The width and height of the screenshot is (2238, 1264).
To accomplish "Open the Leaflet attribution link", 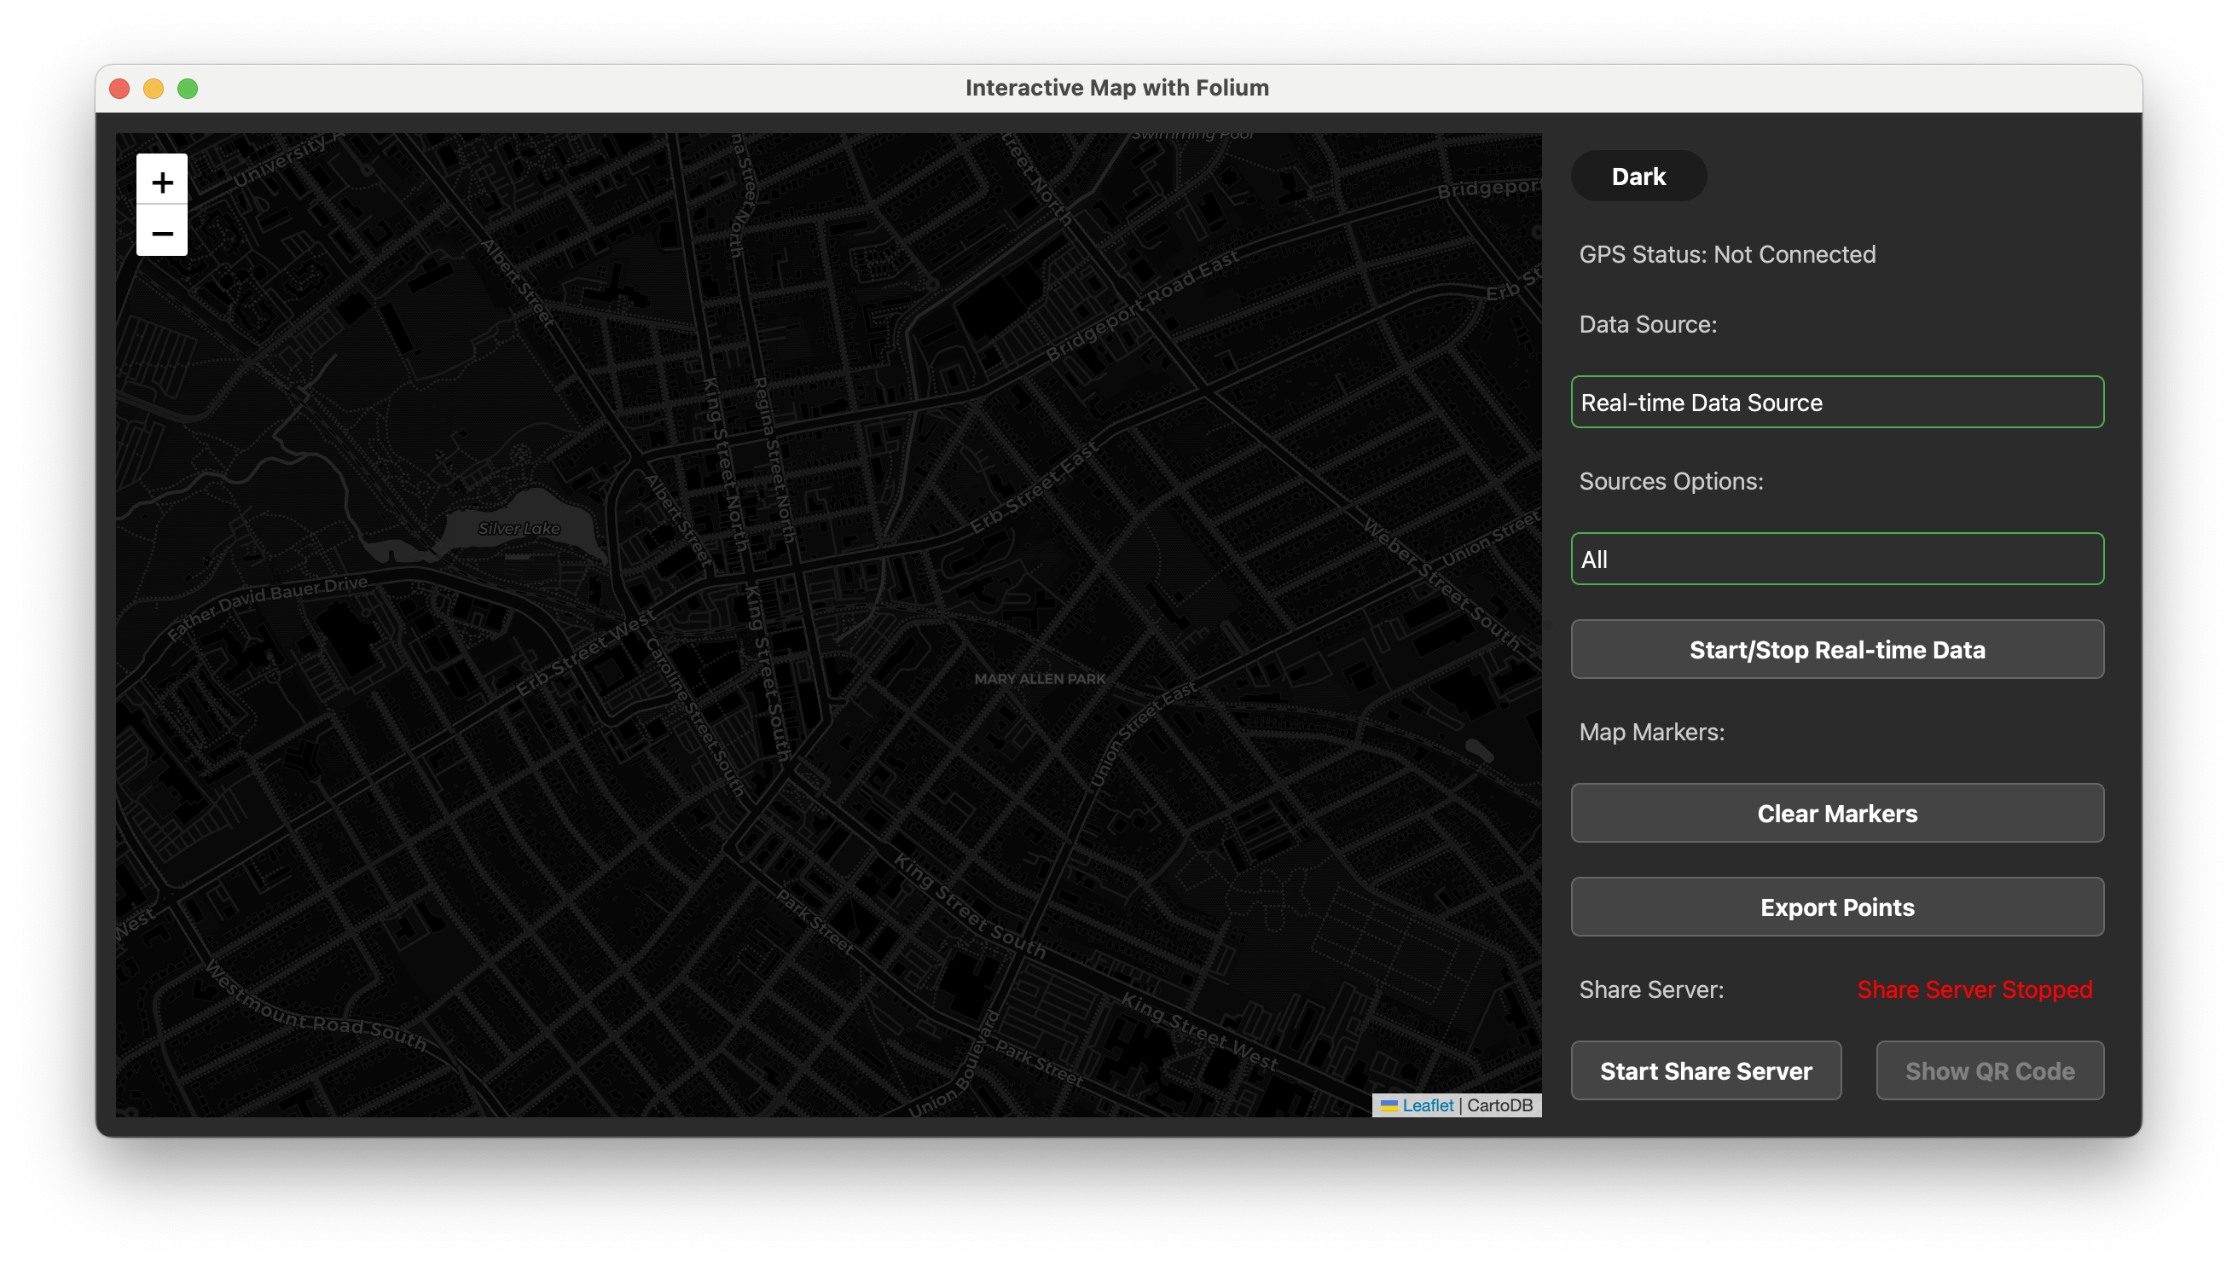I will tap(1429, 1105).
